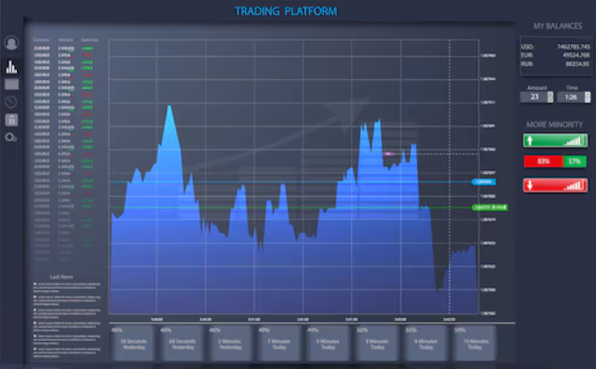Open the clock history icon in sidebar
Image resolution: width=596 pixels, height=369 pixels.
[11, 102]
